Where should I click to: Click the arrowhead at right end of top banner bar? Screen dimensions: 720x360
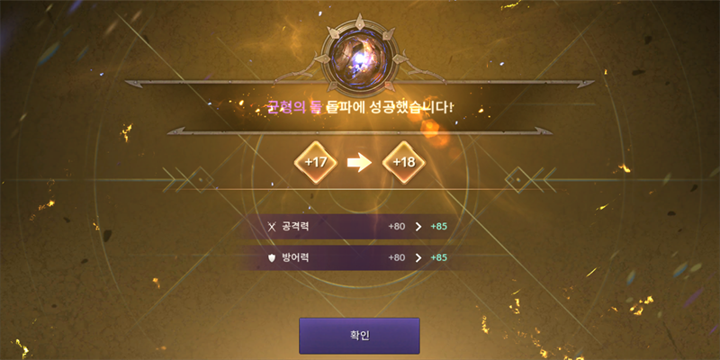[x=586, y=84]
